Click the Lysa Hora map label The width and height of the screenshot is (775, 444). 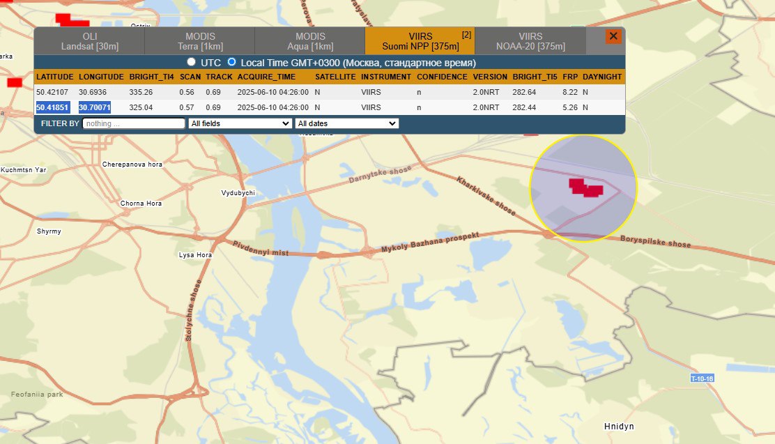pyautogui.click(x=195, y=255)
